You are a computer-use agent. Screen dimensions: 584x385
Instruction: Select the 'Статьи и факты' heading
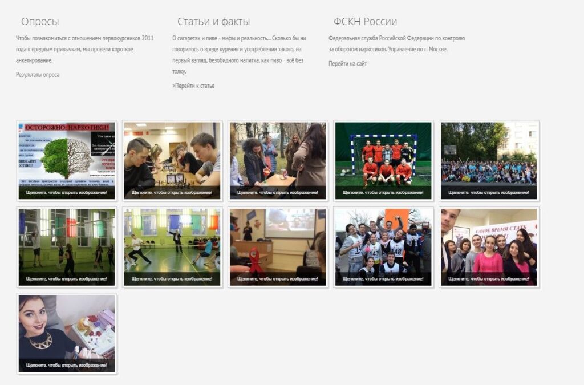point(213,22)
